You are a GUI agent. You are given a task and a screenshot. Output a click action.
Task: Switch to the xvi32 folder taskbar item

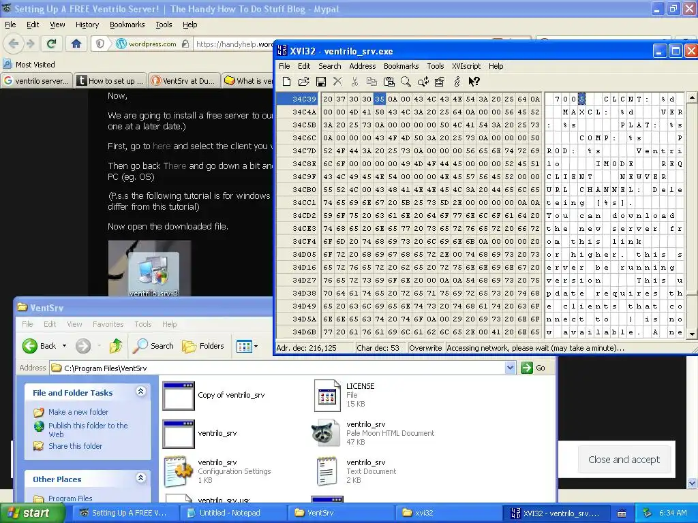click(448, 513)
